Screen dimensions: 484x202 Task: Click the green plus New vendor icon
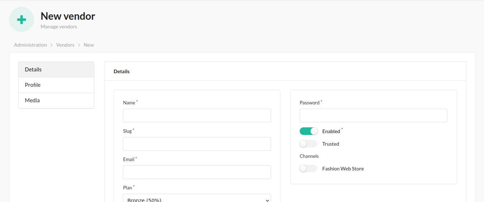pos(22,19)
